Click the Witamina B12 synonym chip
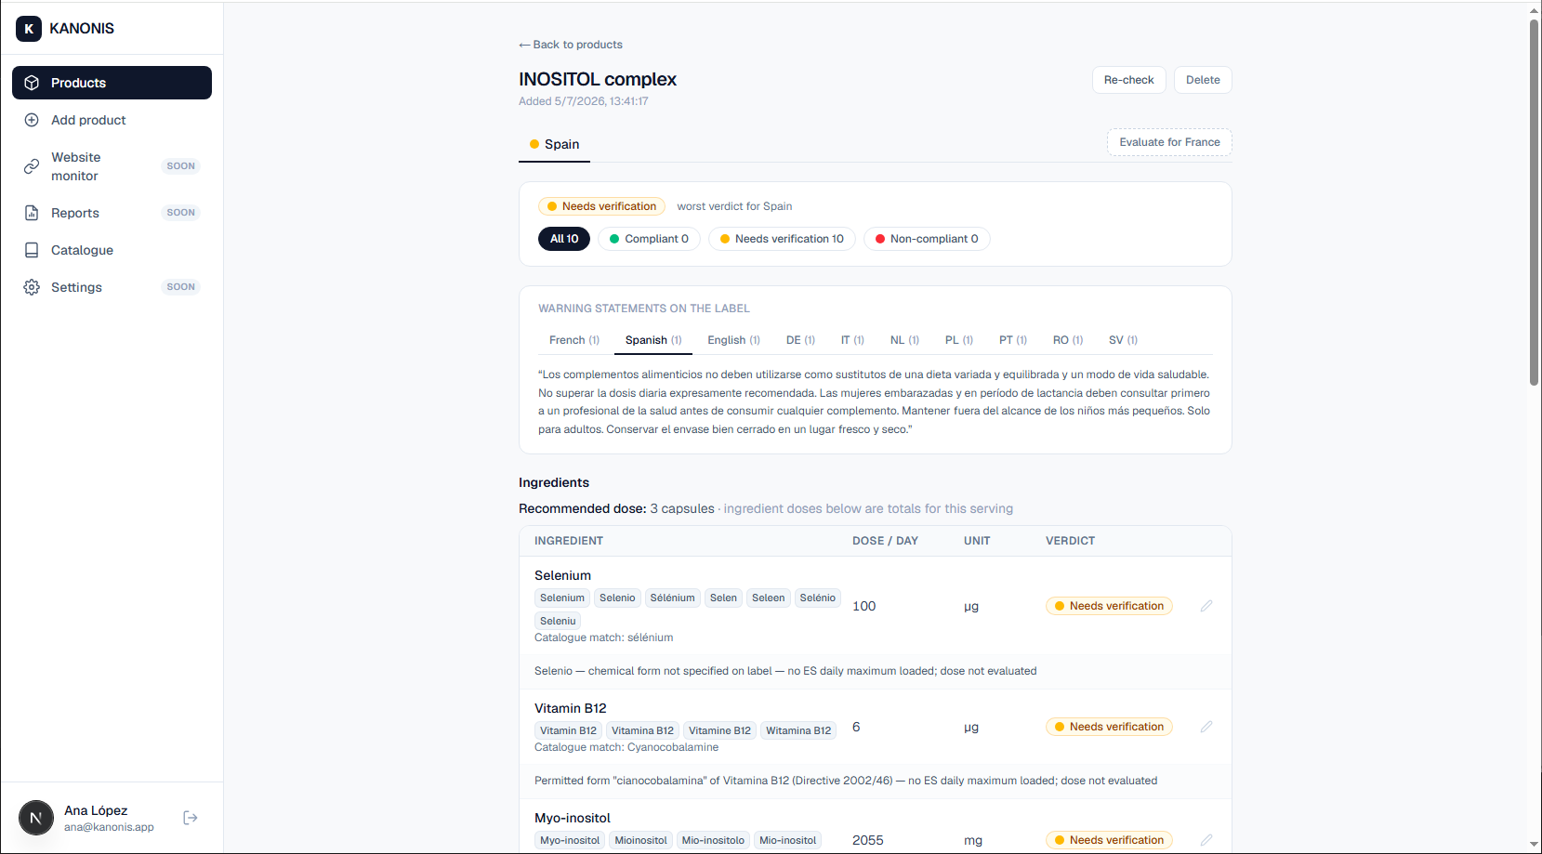The width and height of the screenshot is (1542, 854). (x=798, y=731)
